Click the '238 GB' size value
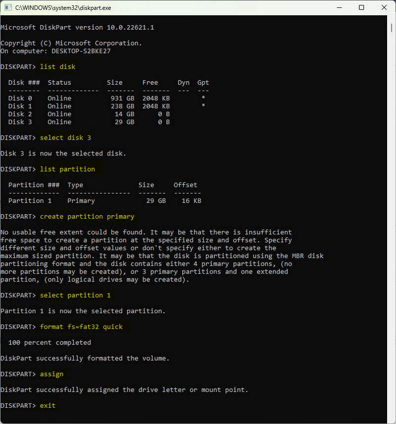 click(123, 106)
